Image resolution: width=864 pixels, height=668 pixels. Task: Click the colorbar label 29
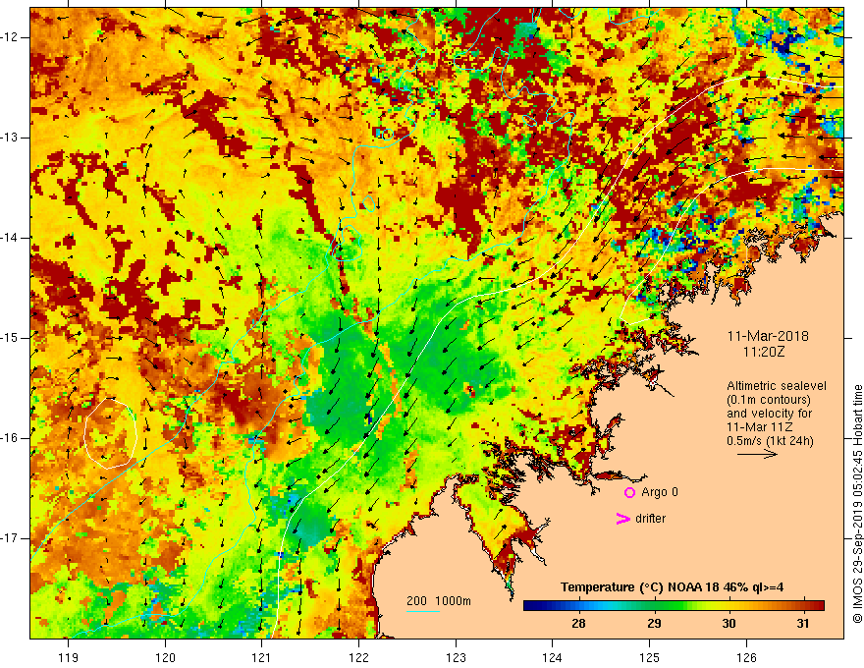tap(654, 624)
